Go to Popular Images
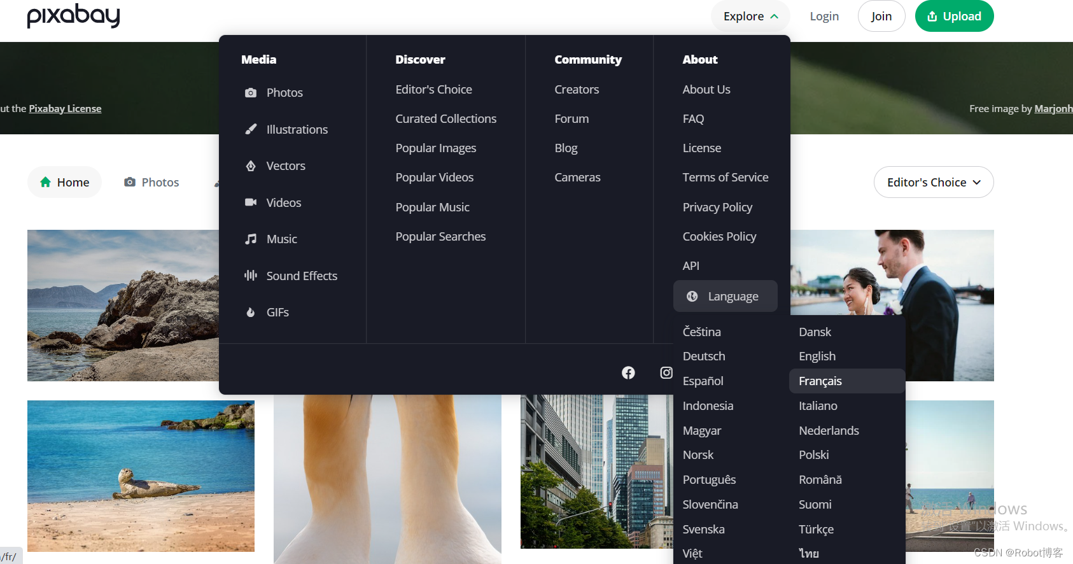This screenshot has width=1073, height=564. [436, 148]
